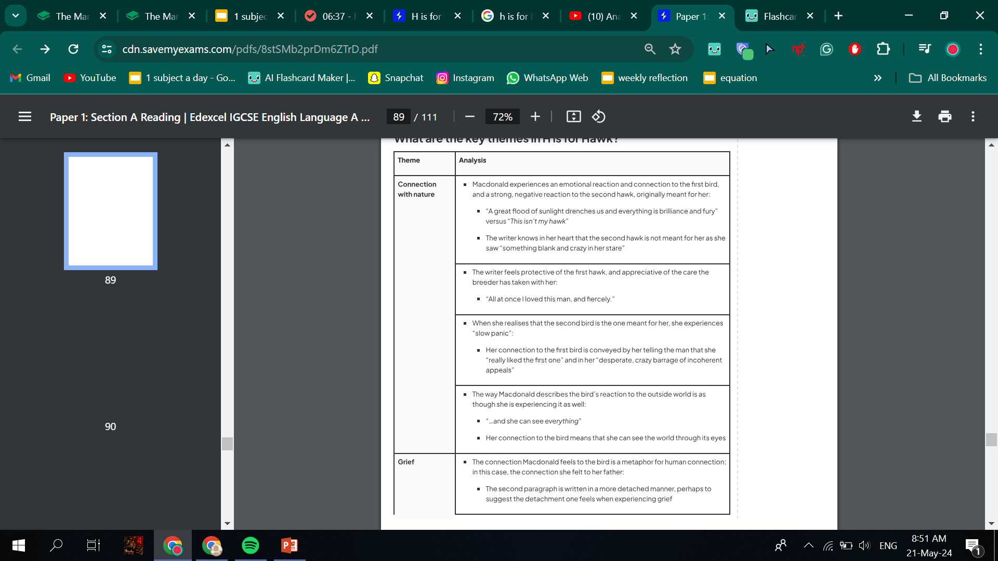This screenshot has width=998, height=561.
Task: Open the AI Flashcard Maker bookmark
Action: (302, 78)
